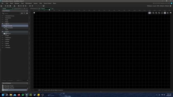
Task: Select oExample object in asset tree
Action: click(x=15, y=26)
